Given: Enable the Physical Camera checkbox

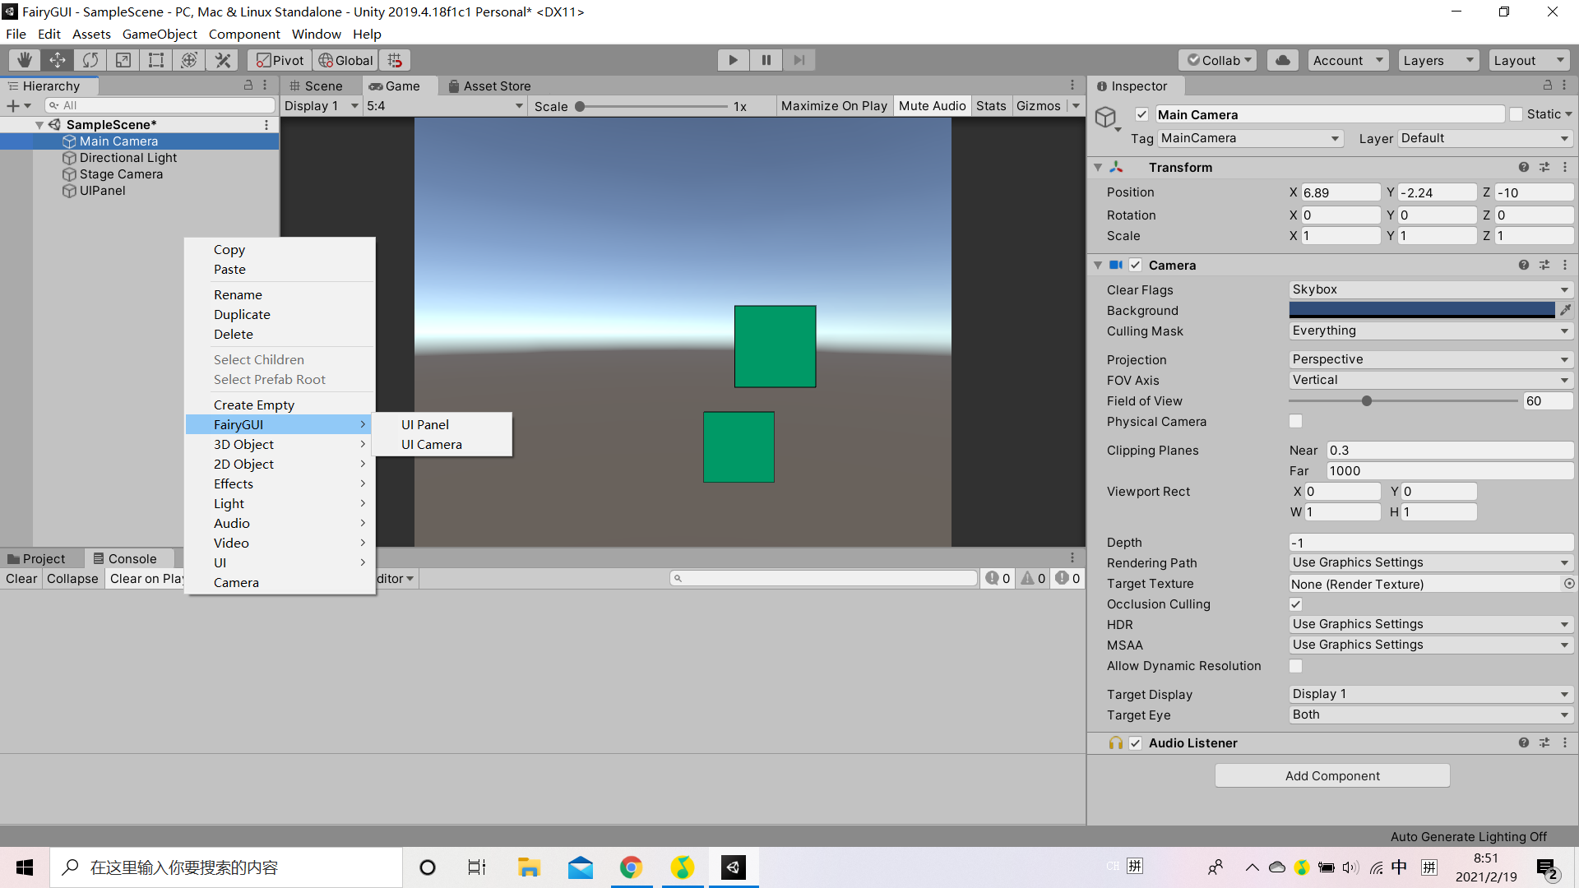Looking at the screenshot, I should click(x=1296, y=421).
